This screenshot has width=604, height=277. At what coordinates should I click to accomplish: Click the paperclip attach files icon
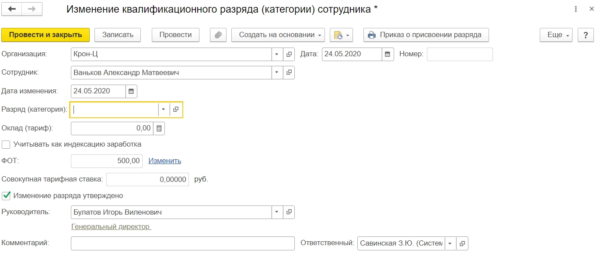[x=218, y=35]
